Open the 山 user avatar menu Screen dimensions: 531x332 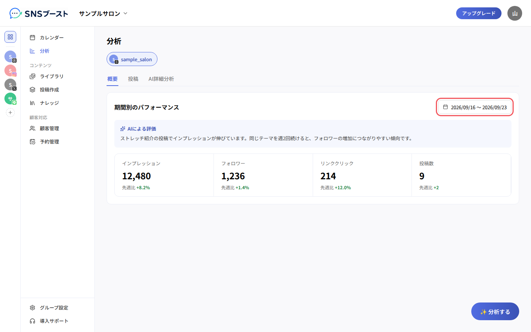[515, 13]
